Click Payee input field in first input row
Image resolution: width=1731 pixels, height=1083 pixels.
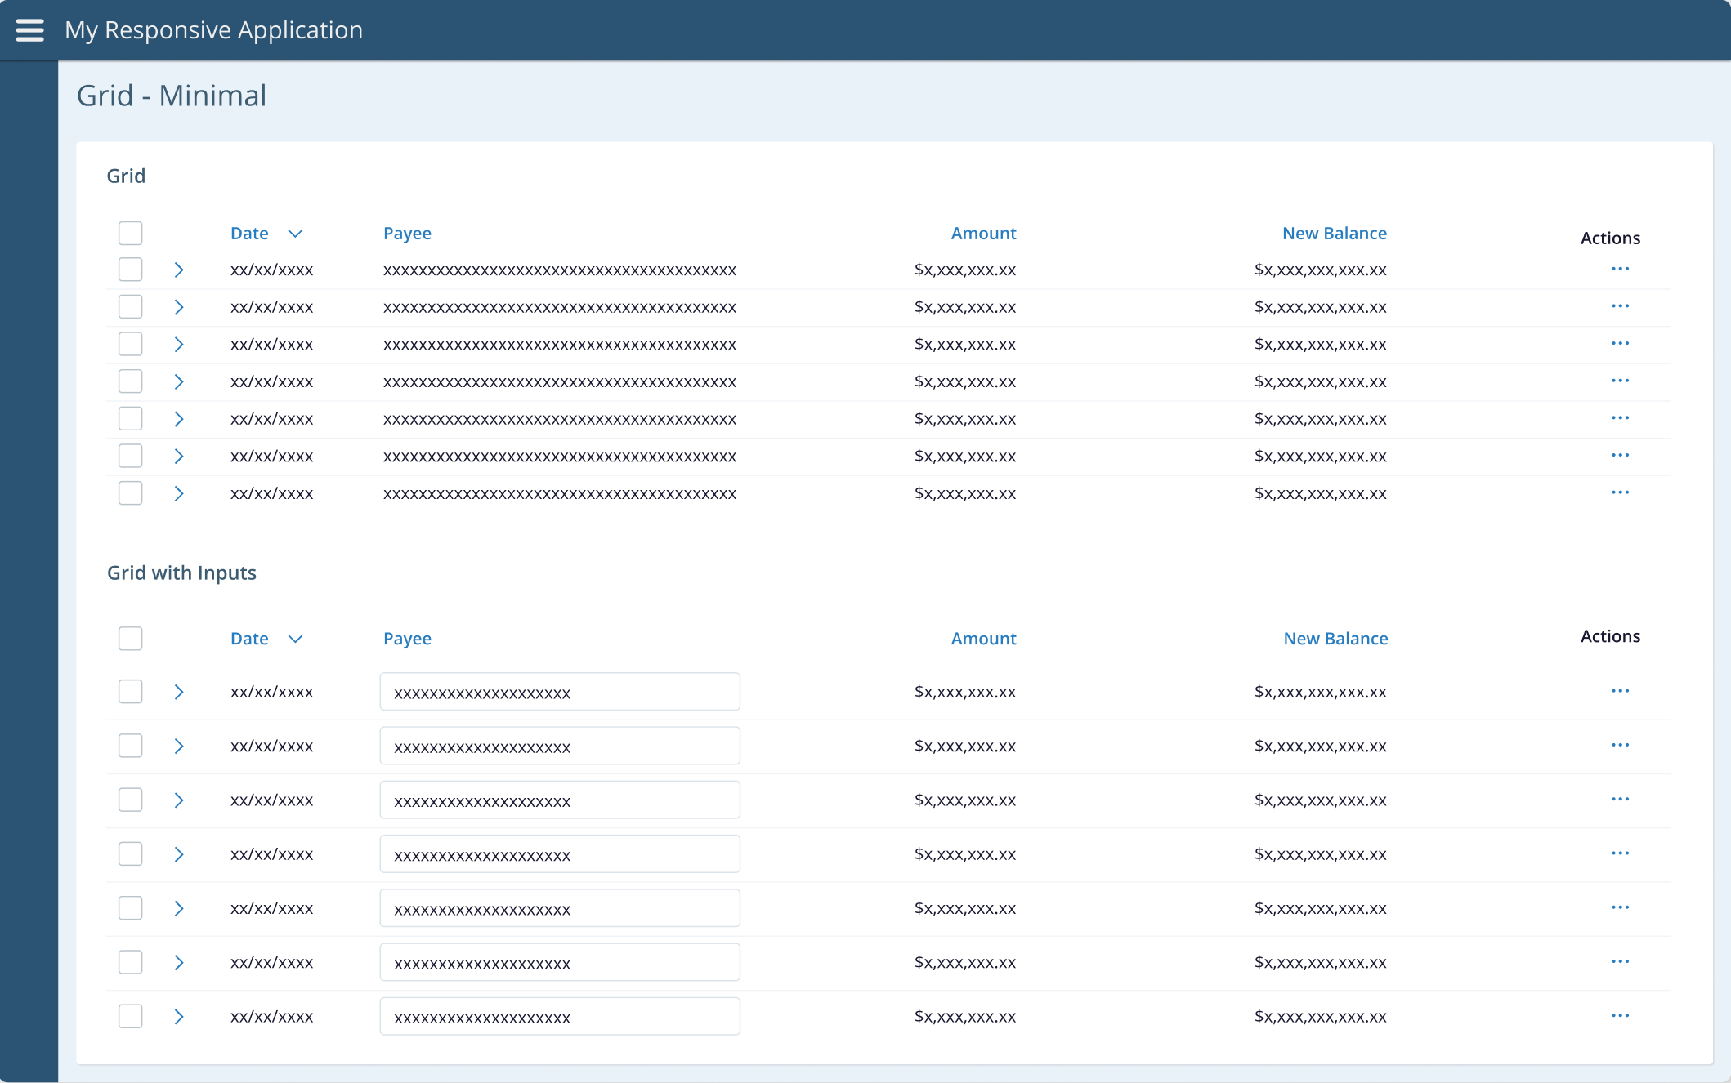coord(560,692)
